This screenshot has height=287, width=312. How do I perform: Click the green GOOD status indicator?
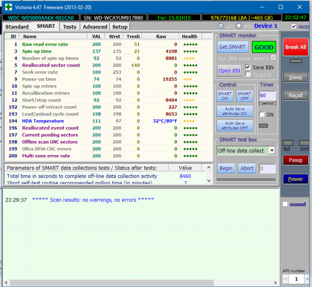point(264,47)
